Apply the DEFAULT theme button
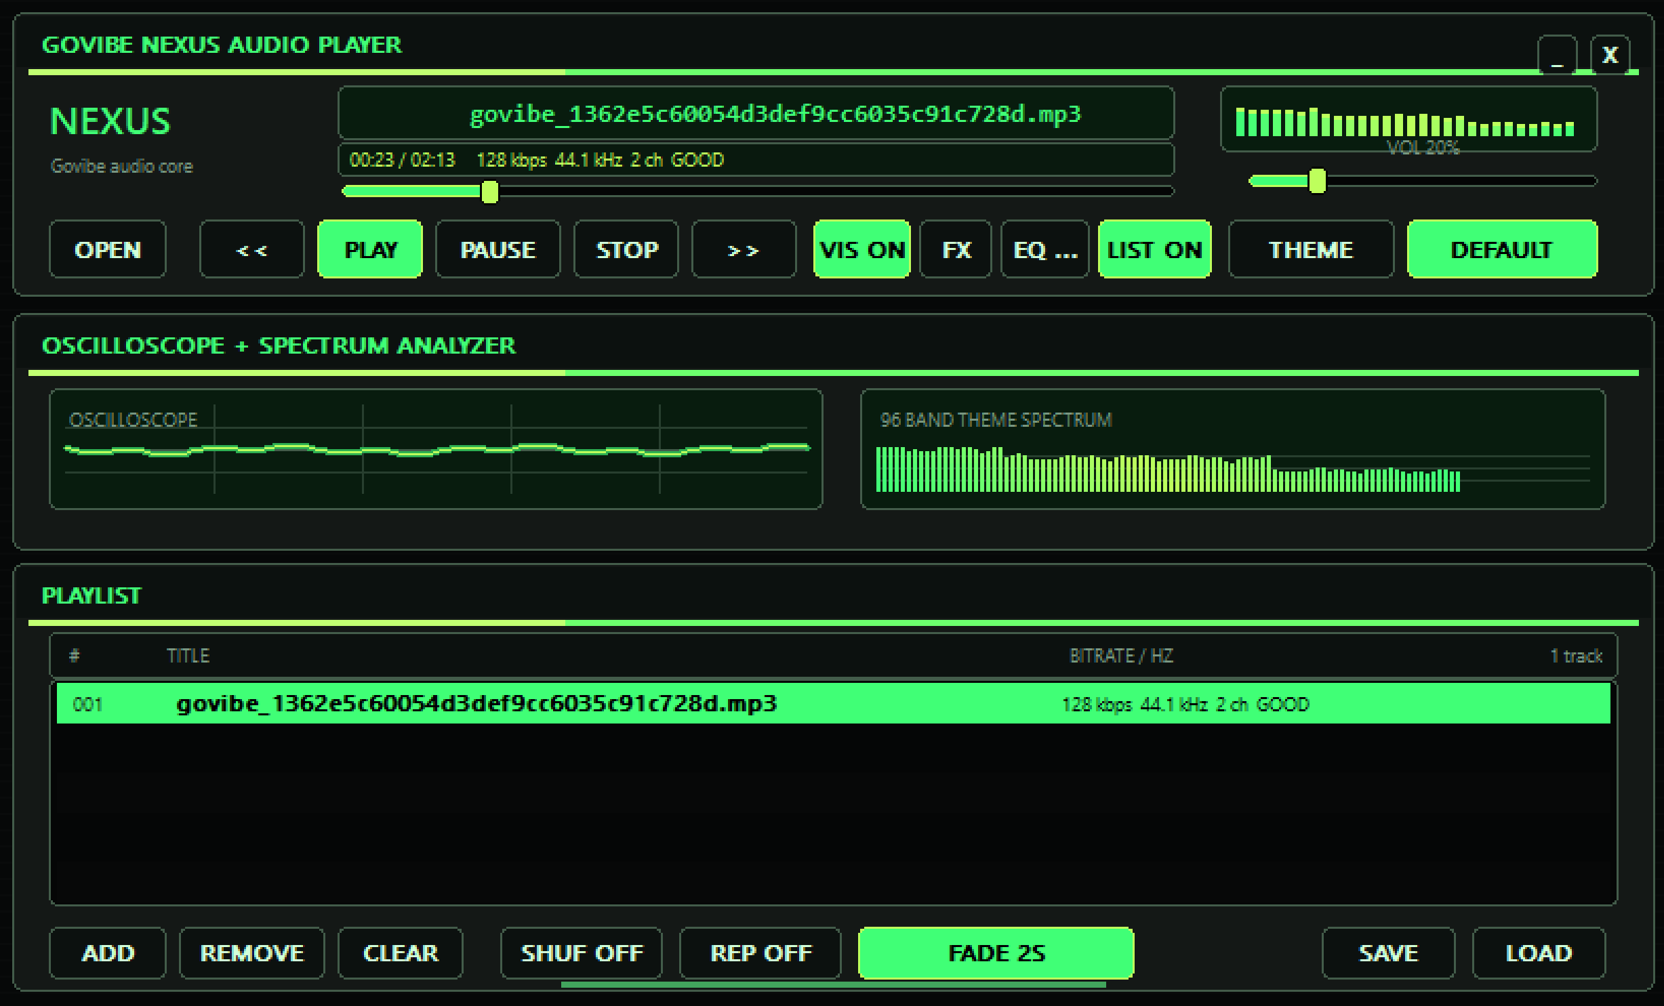The width and height of the screenshot is (1664, 1006). tap(1502, 249)
